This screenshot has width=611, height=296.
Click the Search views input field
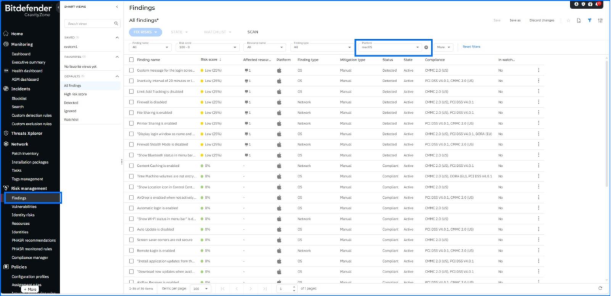91,23
